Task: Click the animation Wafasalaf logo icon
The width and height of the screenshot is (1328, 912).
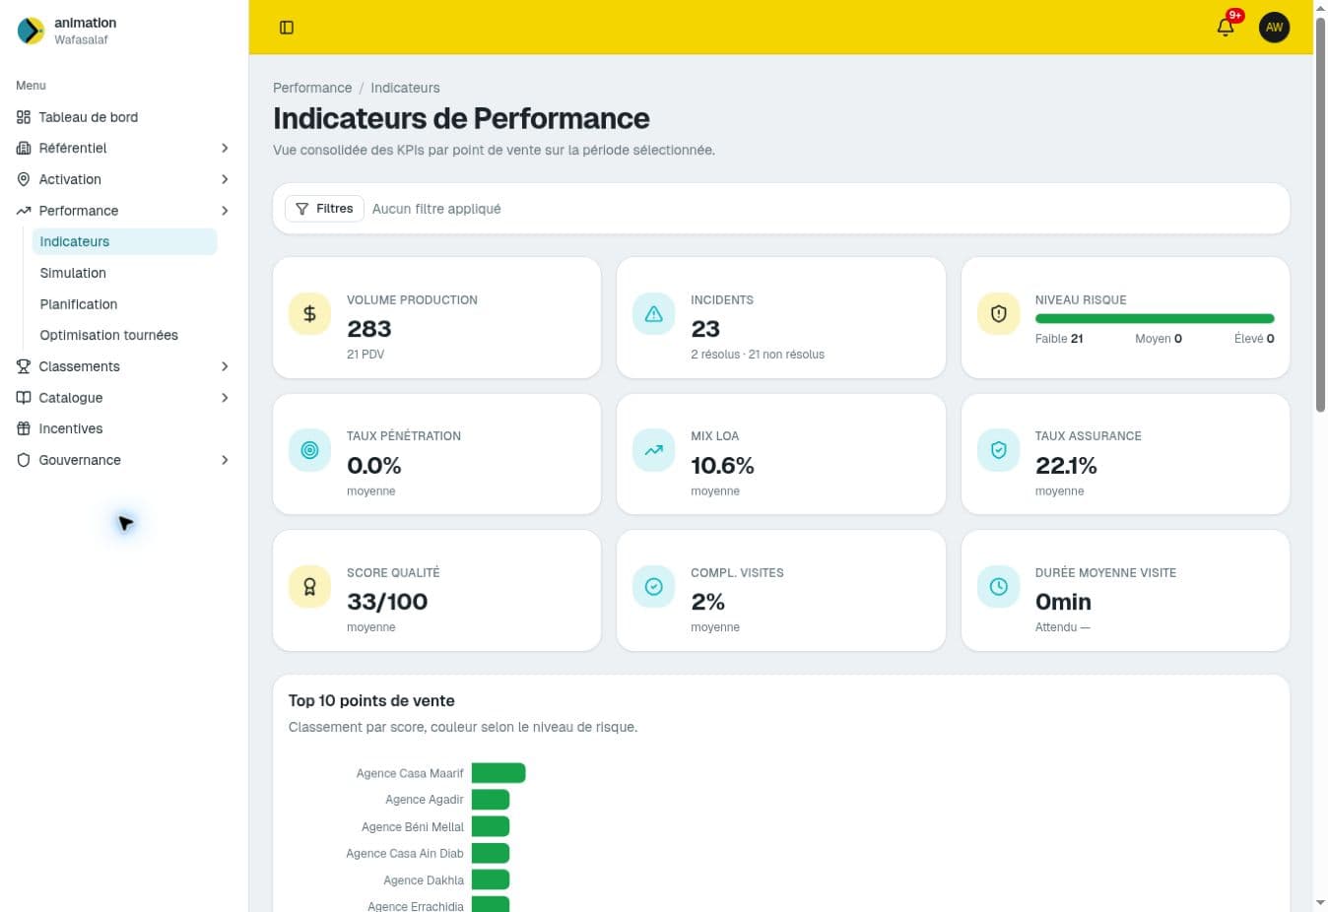Action: point(31,31)
